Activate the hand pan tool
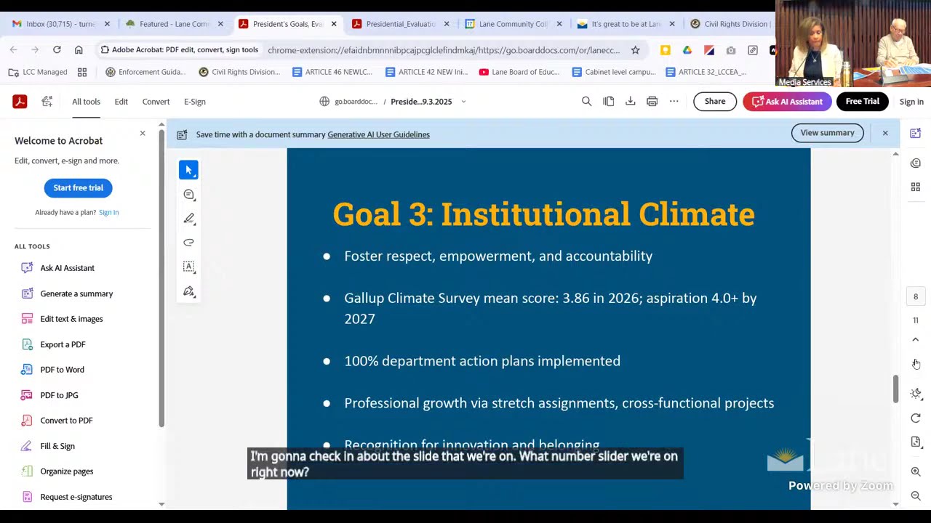Viewport: 931px width, 523px height. [916, 364]
